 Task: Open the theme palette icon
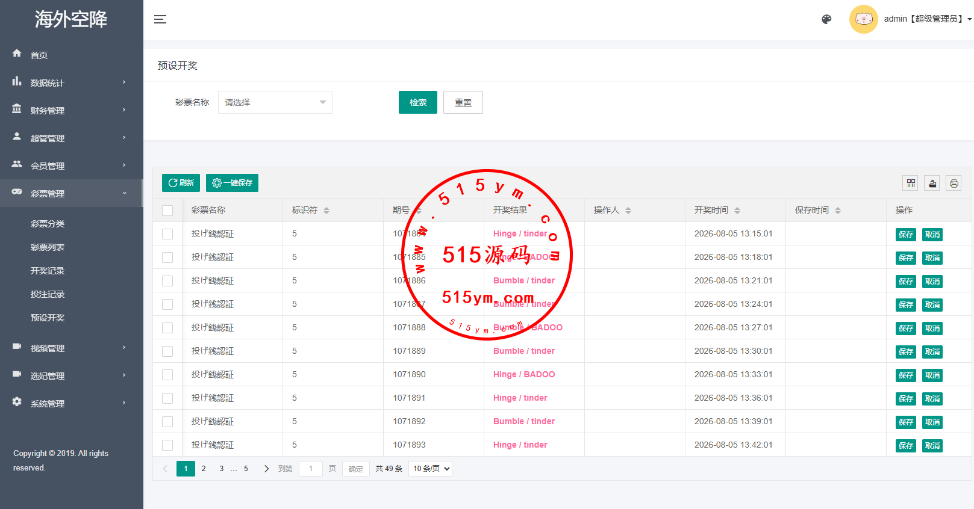[x=826, y=19]
